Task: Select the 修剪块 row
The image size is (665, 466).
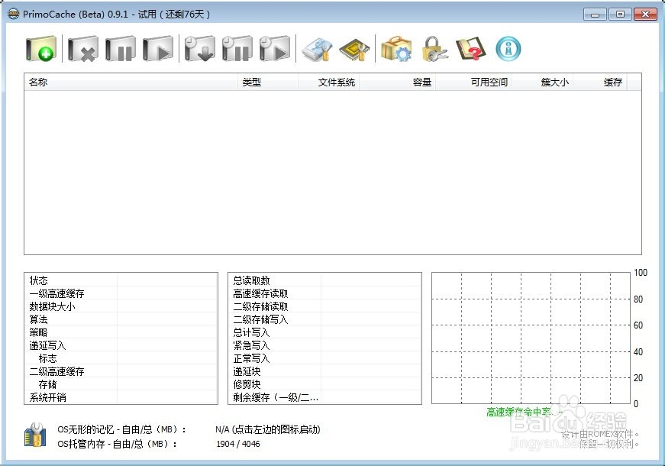Action: 325,384
